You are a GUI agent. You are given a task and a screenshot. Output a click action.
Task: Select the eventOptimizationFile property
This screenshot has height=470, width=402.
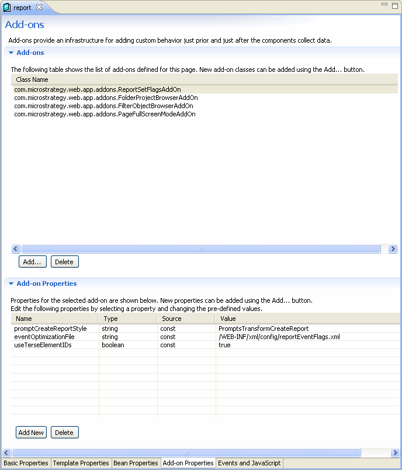click(44, 337)
